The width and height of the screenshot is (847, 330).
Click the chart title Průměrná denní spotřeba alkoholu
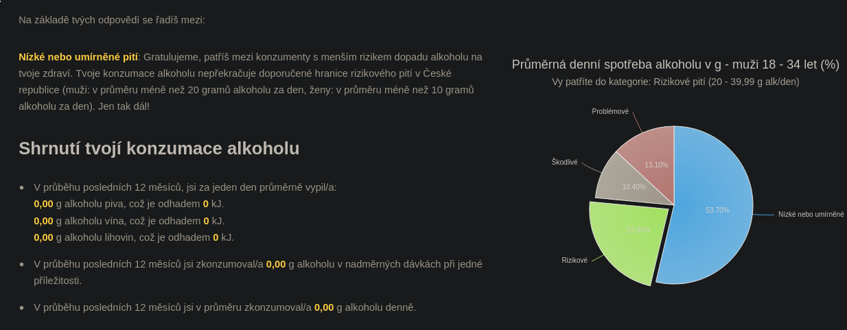pyautogui.click(x=675, y=64)
